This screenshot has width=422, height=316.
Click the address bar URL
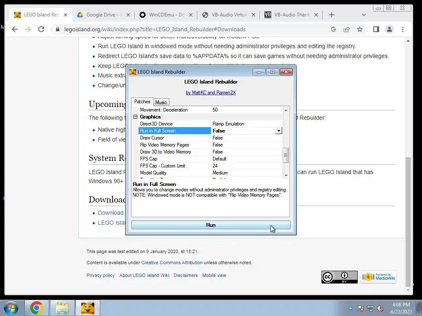click(155, 29)
